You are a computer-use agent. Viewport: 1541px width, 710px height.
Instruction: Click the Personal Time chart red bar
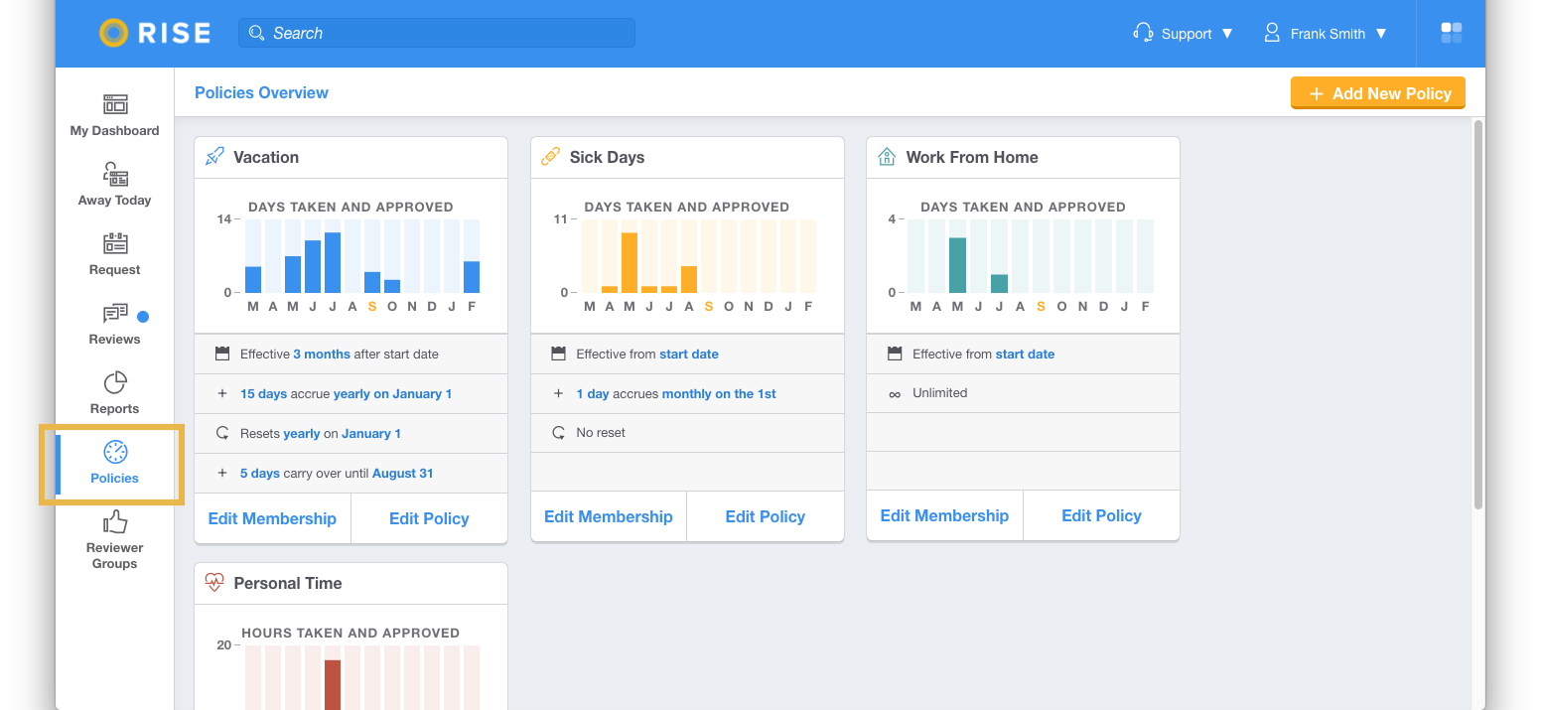click(x=333, y=685)
